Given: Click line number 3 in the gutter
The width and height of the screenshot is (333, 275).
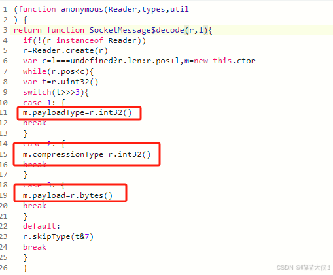Looking at the screenshot, I should pos(5,30).
